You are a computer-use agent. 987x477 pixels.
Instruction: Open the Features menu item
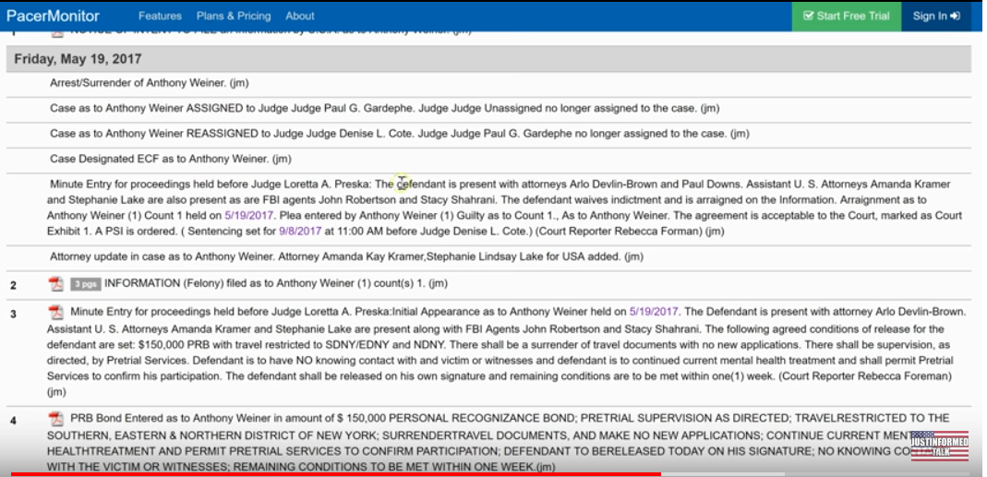[160, 16]
